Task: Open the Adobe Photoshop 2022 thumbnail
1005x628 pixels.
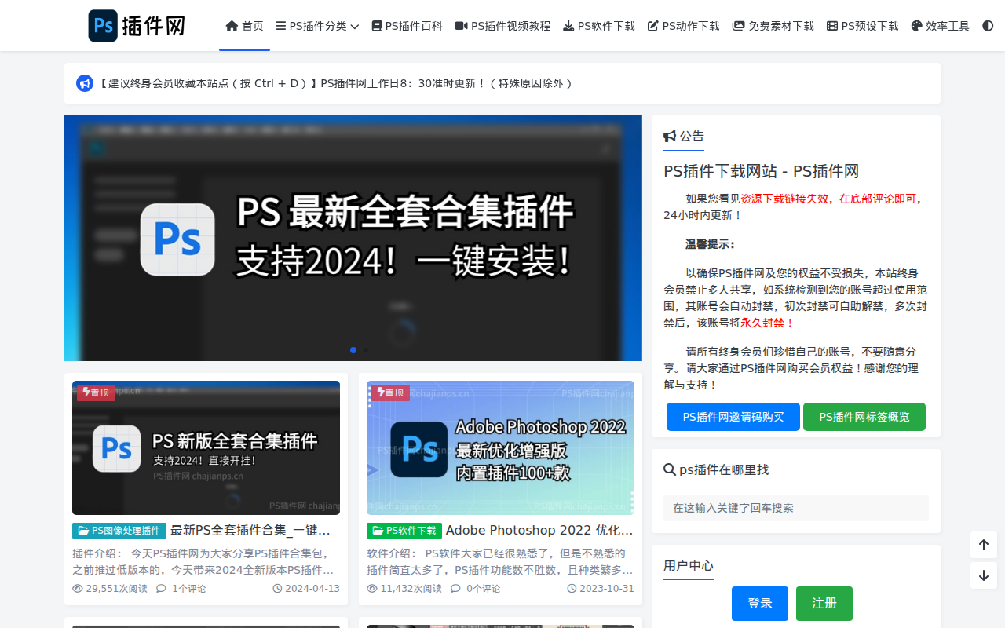Action: pos(500,447)
